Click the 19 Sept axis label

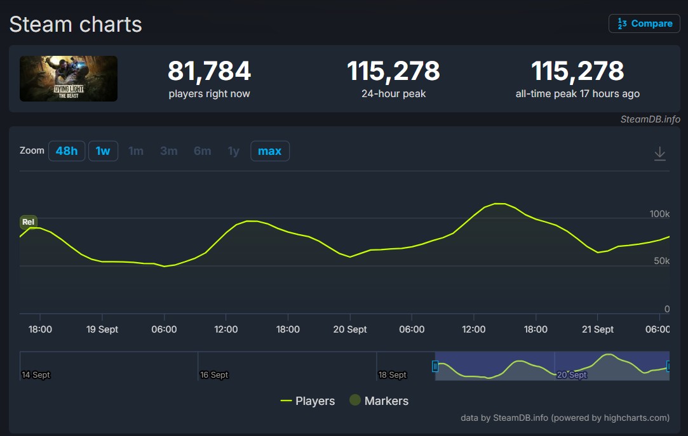pos(102,329)
